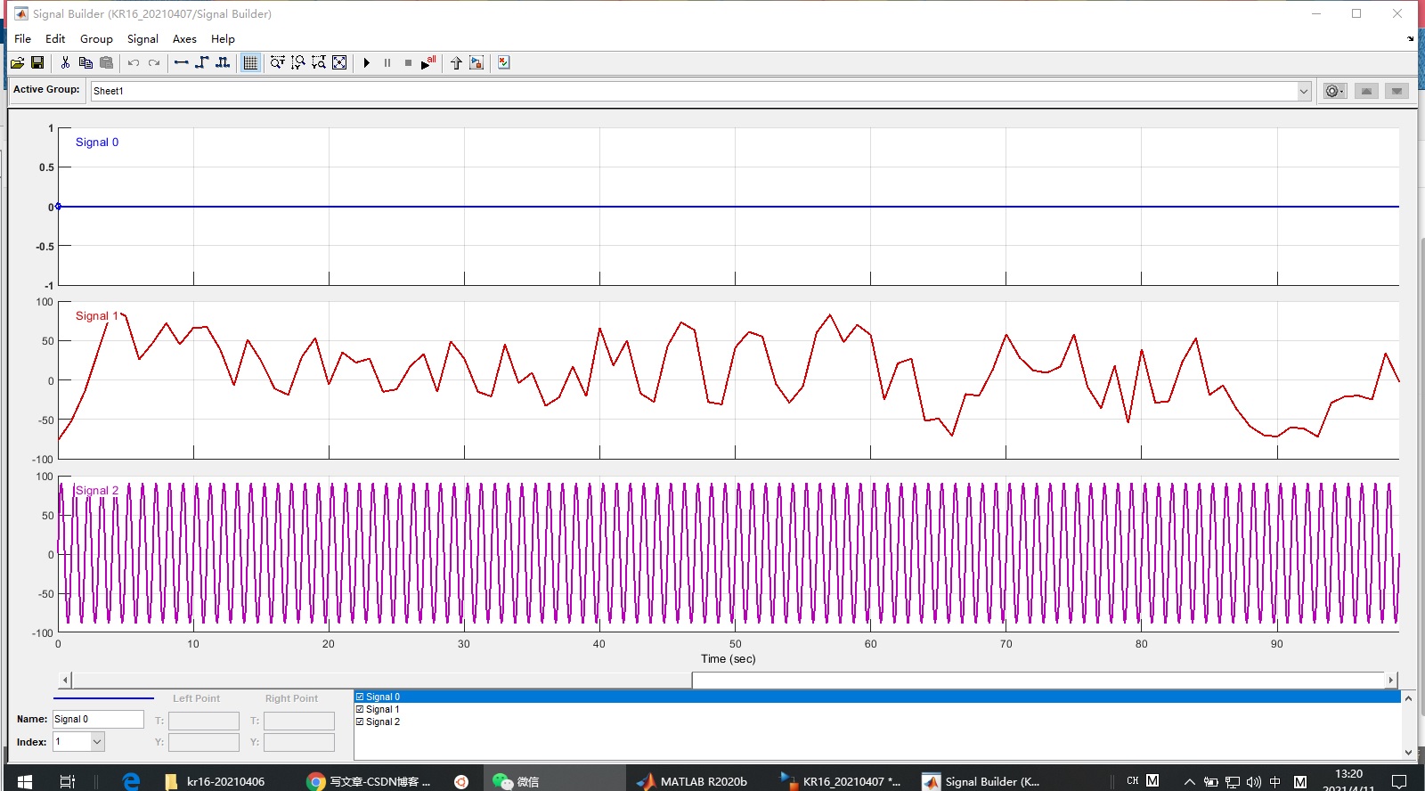Select the zoom in T and Y icon
Image resolution: width=1425 pixels, height=791 pixels.
point(319,62)
